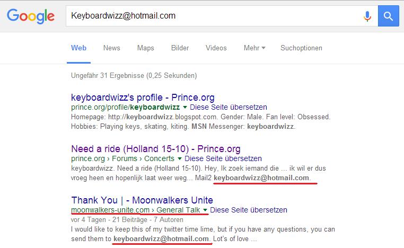Open Thank You - Moonwalkers Unite result
Image resolution: width=404 pixels, height=248 pixels.
(x=142, y=200)
